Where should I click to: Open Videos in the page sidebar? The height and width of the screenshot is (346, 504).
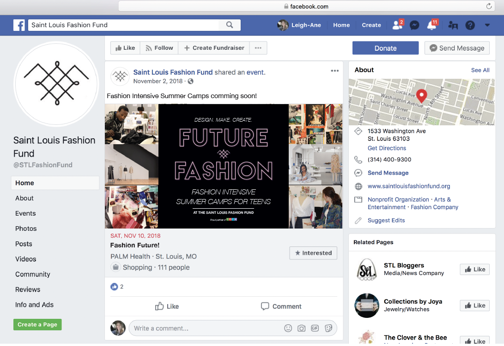pos(26,259)
